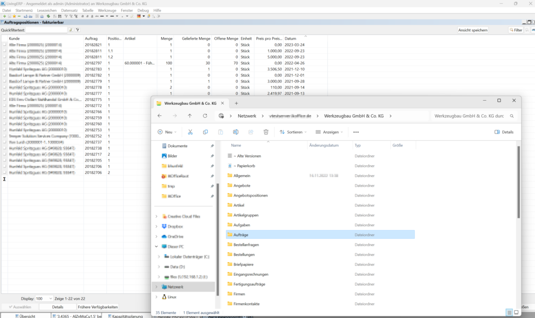Viewport: 535px width, 318px height.
Task: Click the Explorer refresh icon
Action: click(205, 116)
